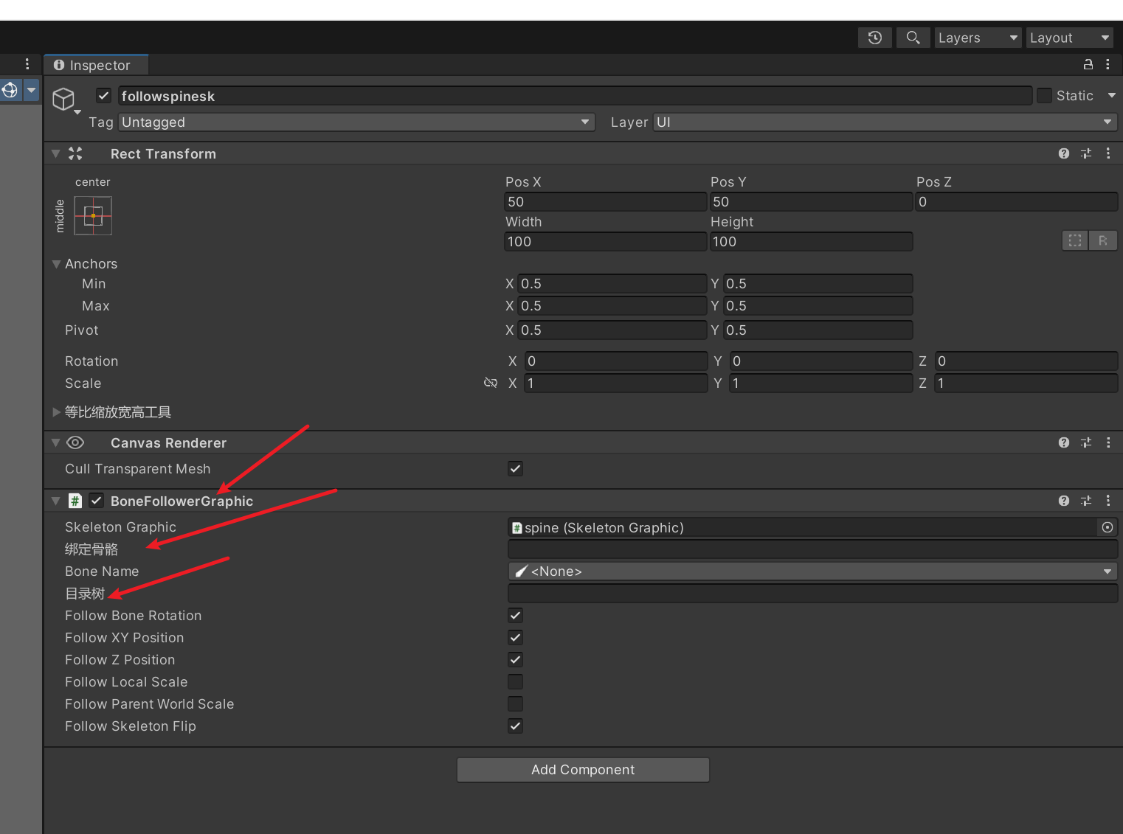
Task: Open BoneFollowerGraphic component menu
Action: point(1108,501)
